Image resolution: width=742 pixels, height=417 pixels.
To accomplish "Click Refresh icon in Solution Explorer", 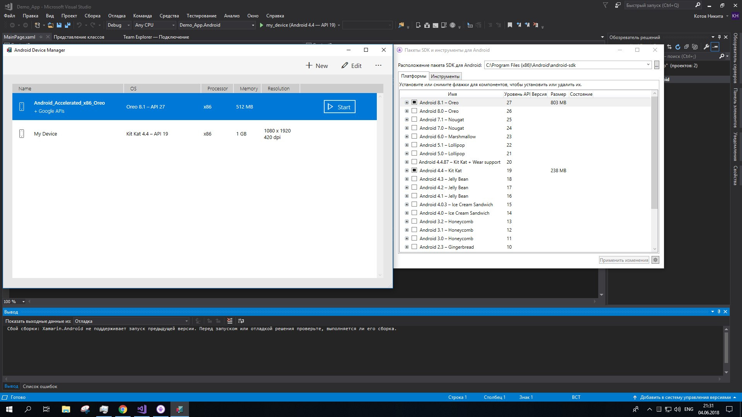I will tap(678, 47).
